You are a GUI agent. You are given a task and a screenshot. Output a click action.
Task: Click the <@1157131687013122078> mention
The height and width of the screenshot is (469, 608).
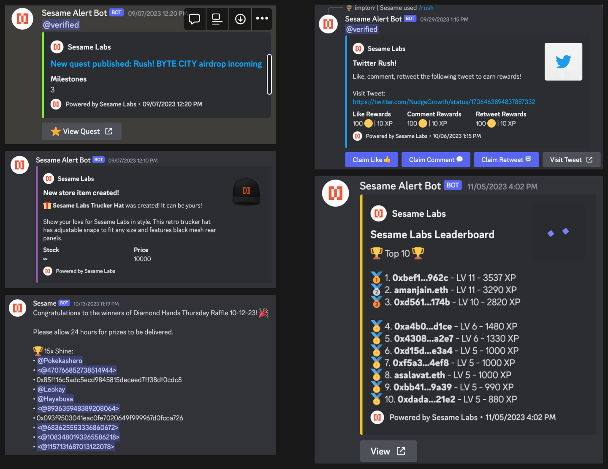point(76,447)
